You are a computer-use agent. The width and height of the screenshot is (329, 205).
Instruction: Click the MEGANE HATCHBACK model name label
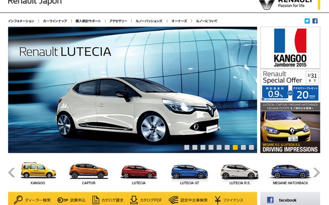pos(290,183)
